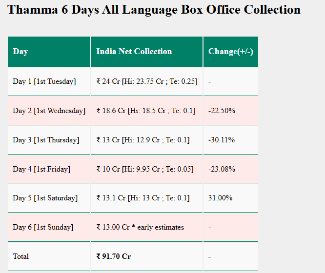Click the 31.00% change value
This screenshot has height=273, width=325.
coord(220,198)
